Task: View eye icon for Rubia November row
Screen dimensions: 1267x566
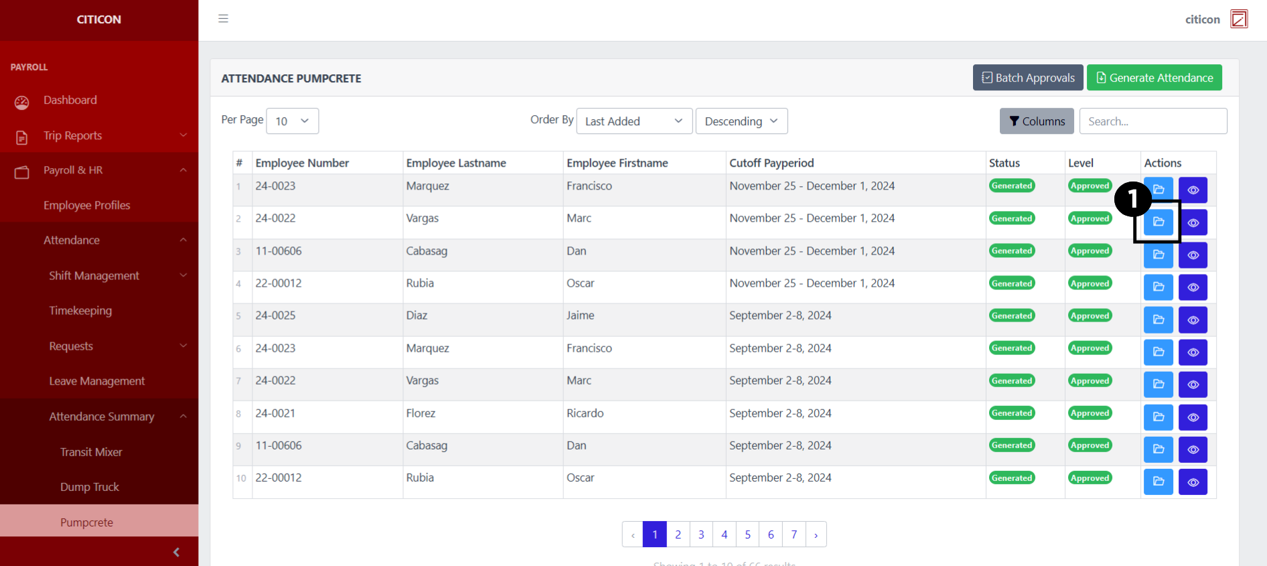Action: pyautogui.click(x=1193, y=287)
